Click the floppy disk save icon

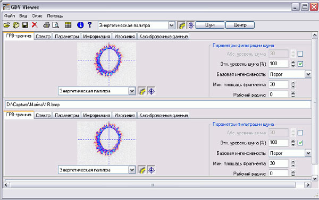(25, 25)
